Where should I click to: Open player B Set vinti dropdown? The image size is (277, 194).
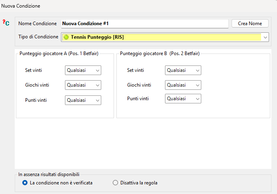[x=183, y=70]
